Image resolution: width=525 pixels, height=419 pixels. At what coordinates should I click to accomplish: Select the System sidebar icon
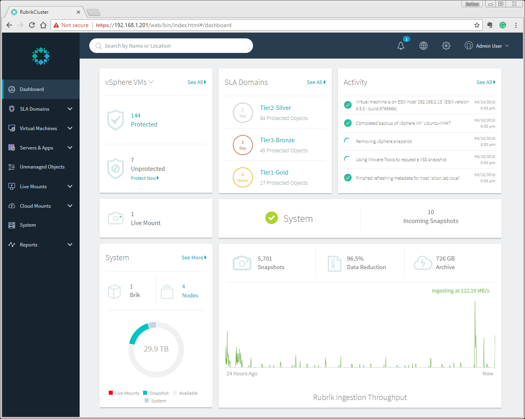tap(12, 225)
